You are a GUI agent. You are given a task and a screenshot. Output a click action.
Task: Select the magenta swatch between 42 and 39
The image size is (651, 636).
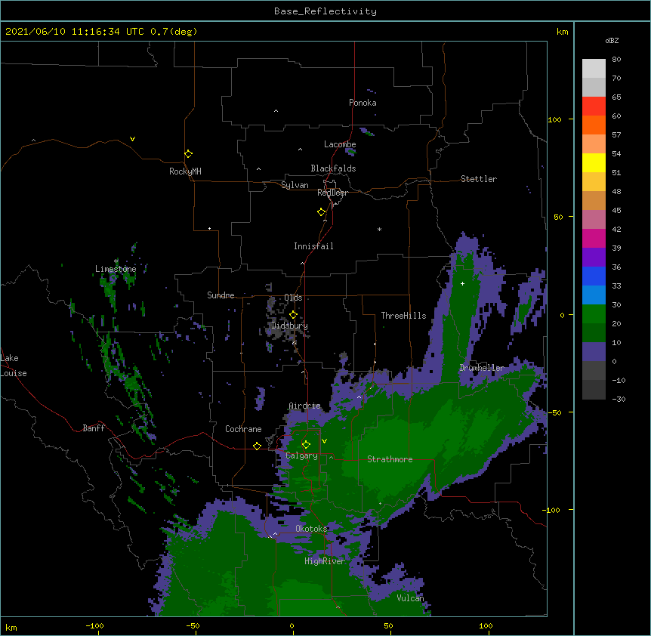594,238
